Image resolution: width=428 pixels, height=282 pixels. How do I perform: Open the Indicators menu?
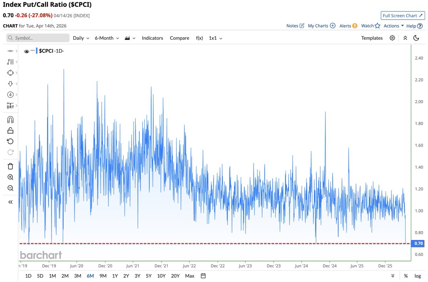click(x=152, y=38)
